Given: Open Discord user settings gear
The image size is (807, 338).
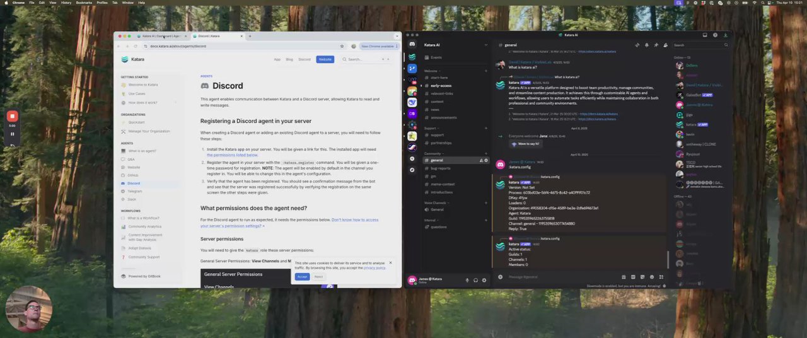Looking at the screenshot, I should (484, 280).
